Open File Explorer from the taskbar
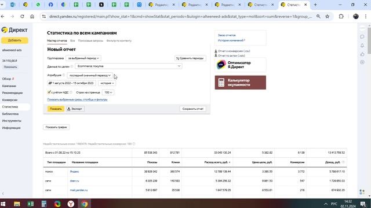 [x=17, y=204]
